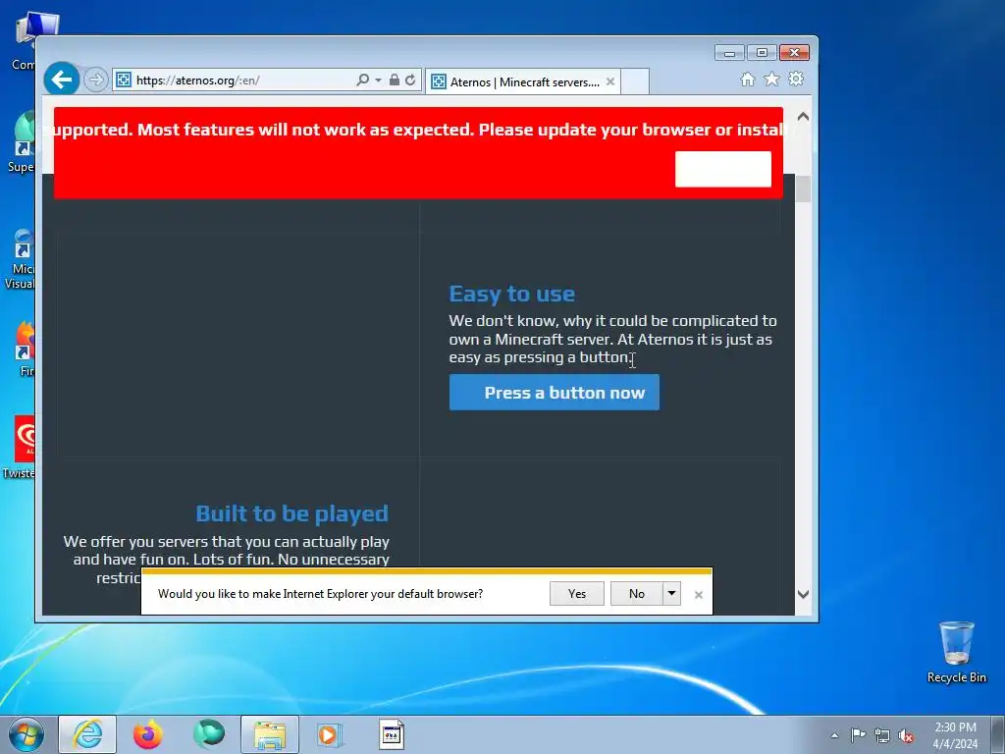Minimize the Internet Explorer window

[729, 53]
